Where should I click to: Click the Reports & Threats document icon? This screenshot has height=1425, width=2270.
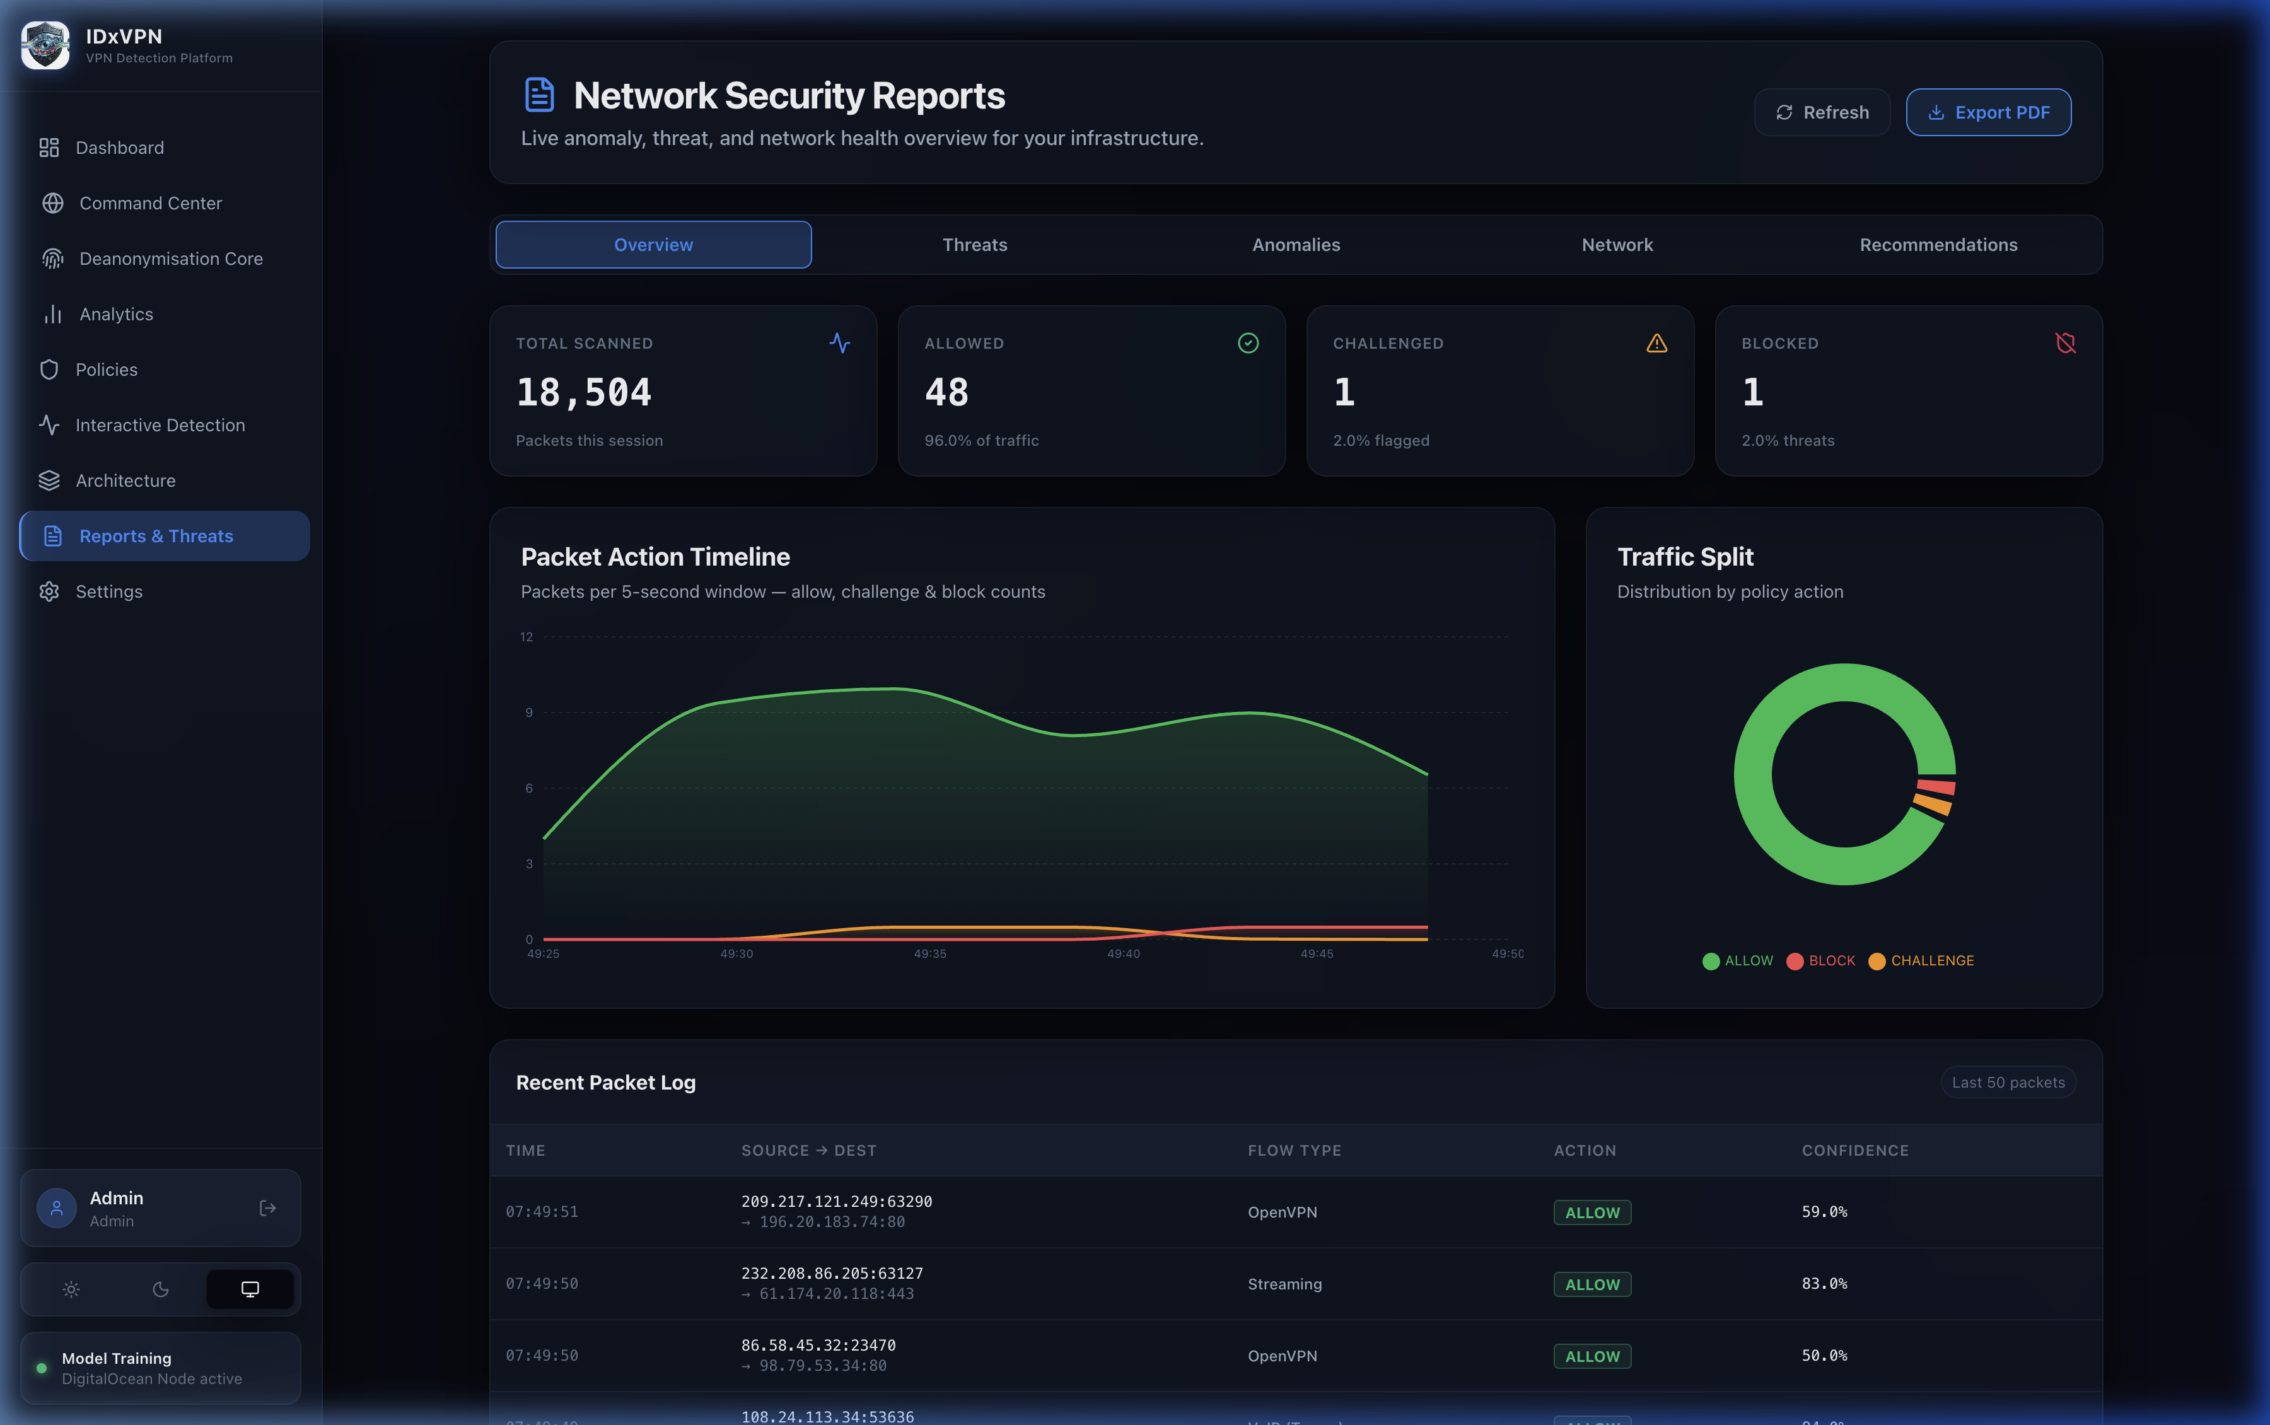click(x=52, y=535)
